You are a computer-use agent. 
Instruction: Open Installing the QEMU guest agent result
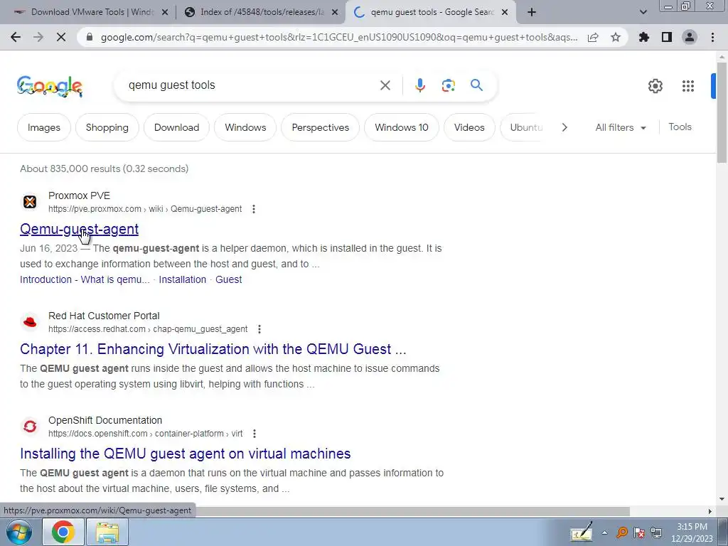(186, 454)
